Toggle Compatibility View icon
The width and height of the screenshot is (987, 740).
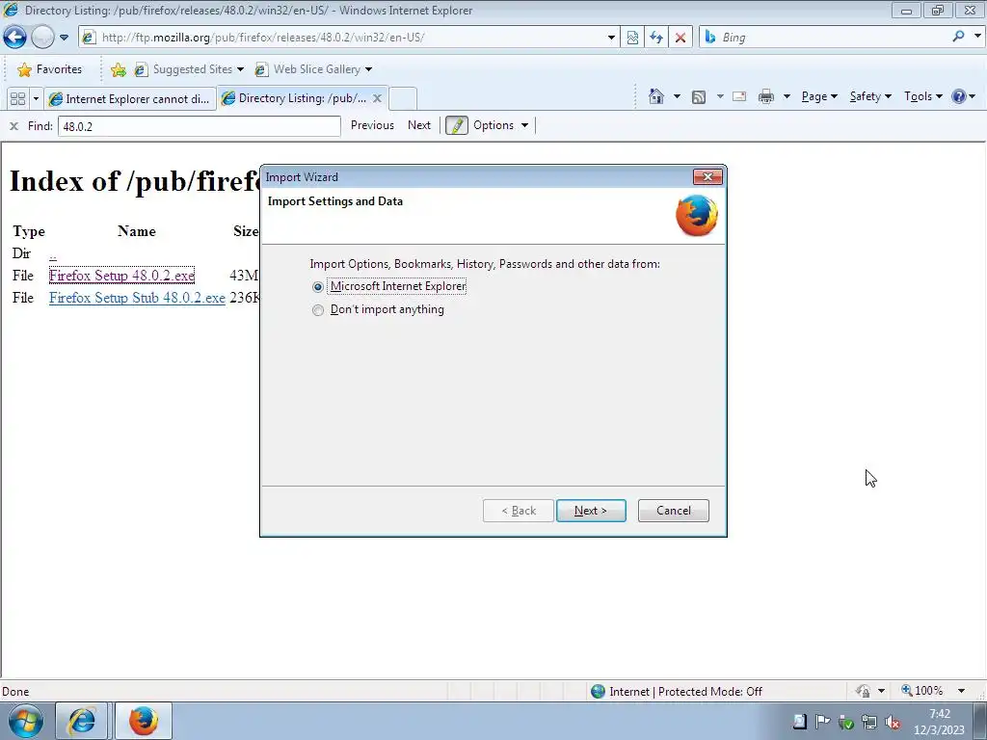coord(632,38)
